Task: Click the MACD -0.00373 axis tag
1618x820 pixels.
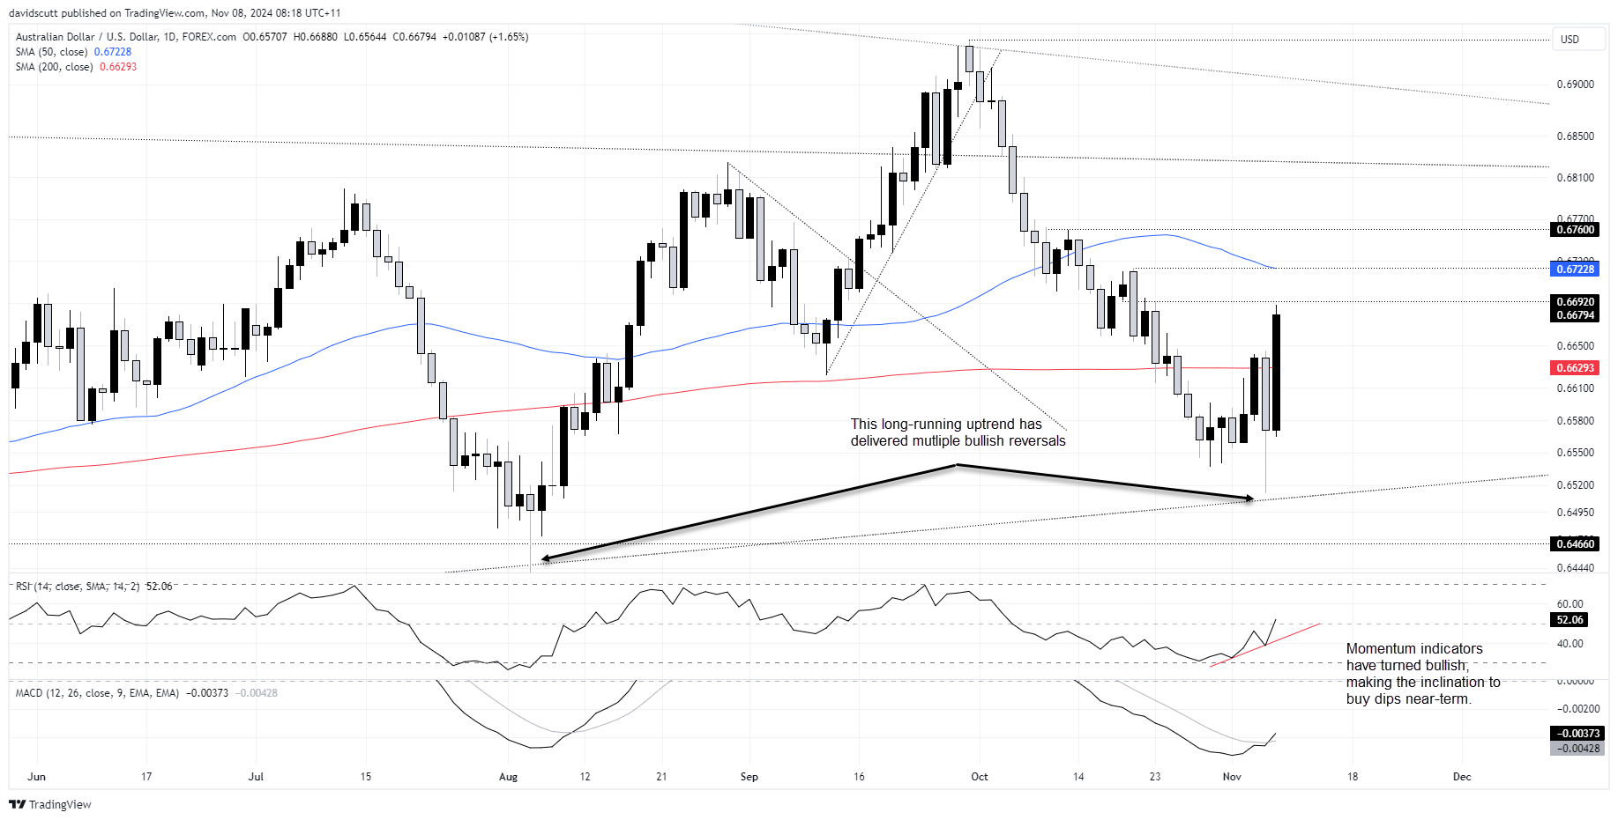Action: (x=1577, y=734)
